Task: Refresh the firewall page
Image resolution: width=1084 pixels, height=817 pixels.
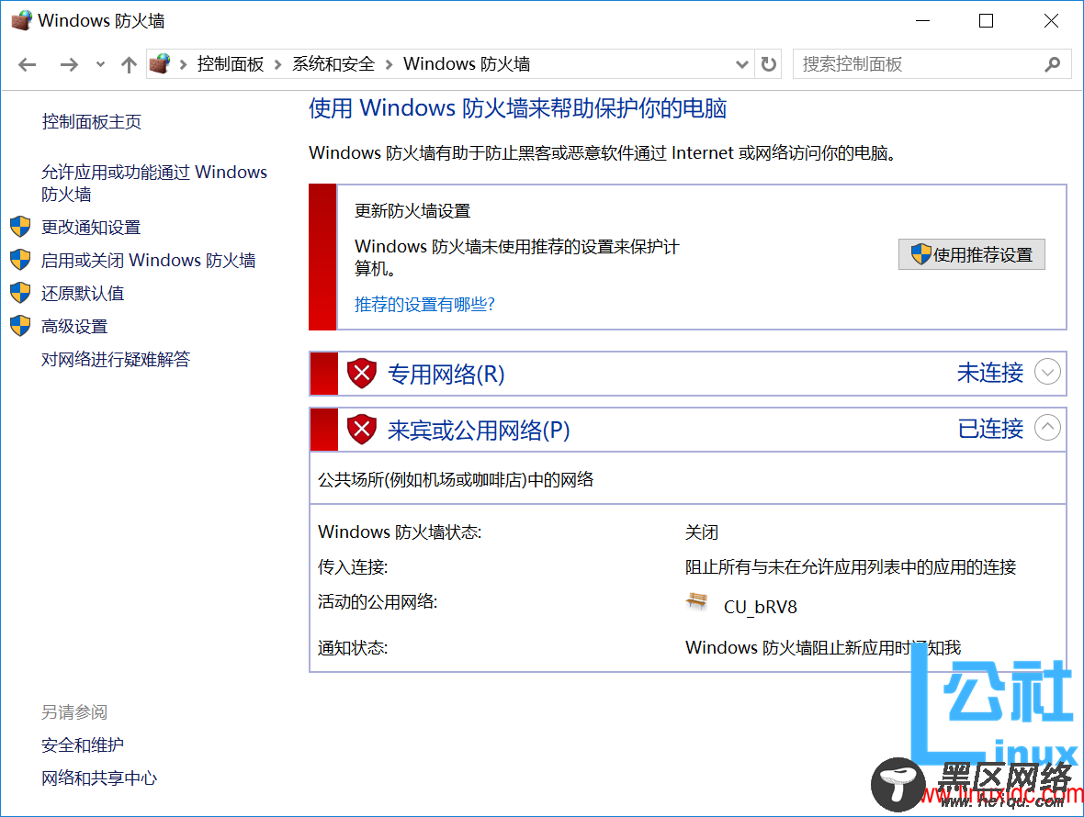Action: 768,65
